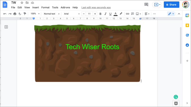Screen dimensions: 191x107
Task: Open insert image dropdown
Action: tap(138, 14)
